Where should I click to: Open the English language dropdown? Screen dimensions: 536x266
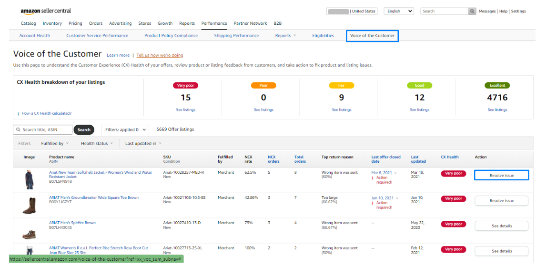click(399, 11)
